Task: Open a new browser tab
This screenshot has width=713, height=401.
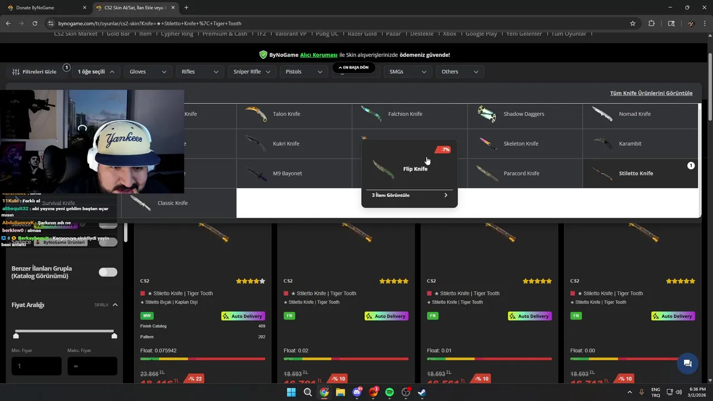Action: [186, 7]
